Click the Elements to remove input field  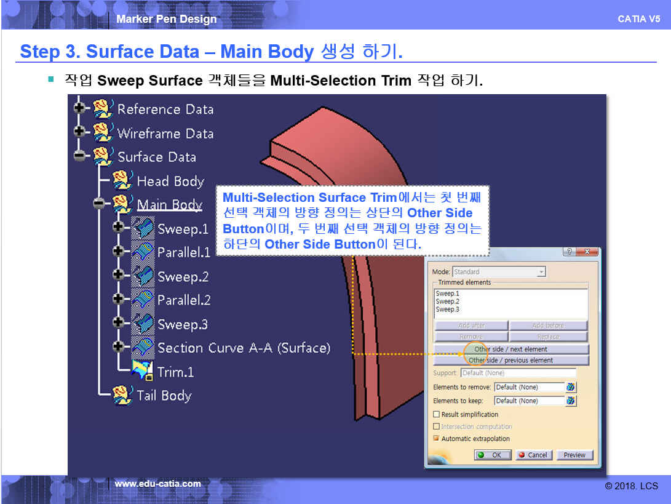point(529,387)
